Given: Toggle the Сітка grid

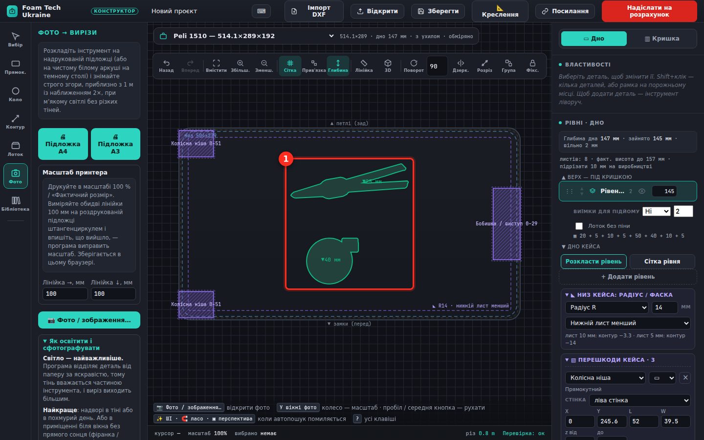Looking at the screenshot, I should click(290, 66).
